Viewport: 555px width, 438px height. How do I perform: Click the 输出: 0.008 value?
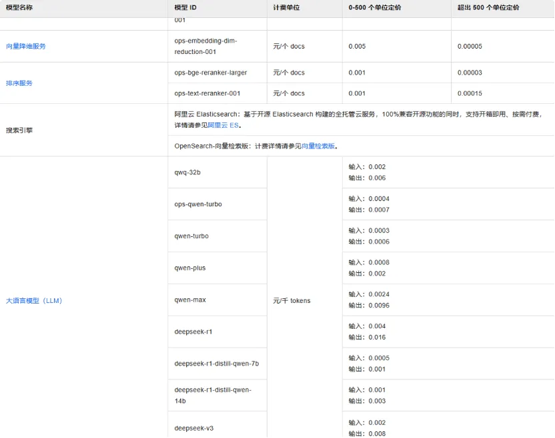(x=367, y=434)
